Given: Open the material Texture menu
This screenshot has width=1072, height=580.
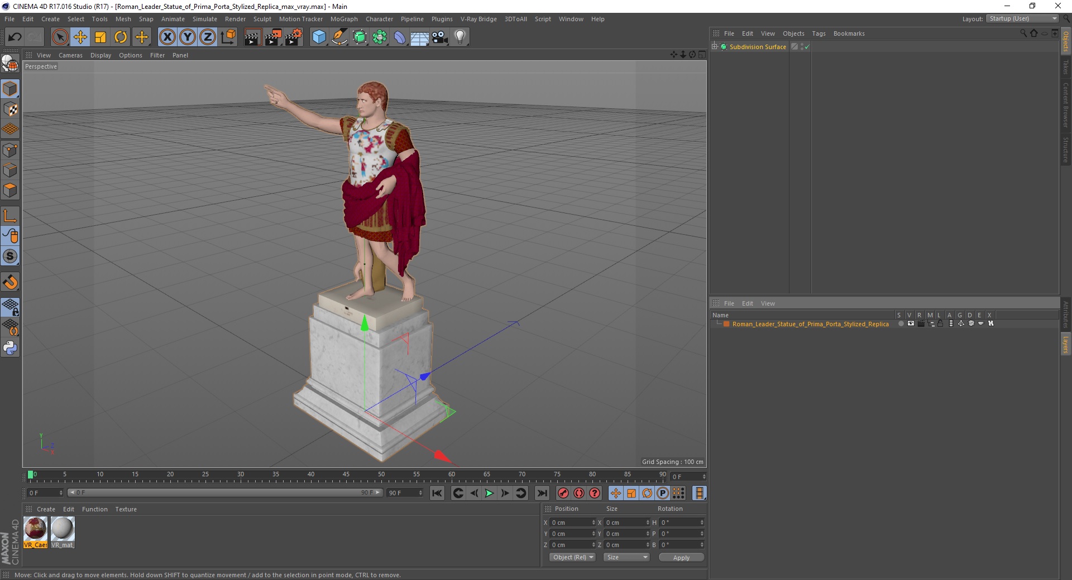Looking at the screenshot, I should pos(126,509).
